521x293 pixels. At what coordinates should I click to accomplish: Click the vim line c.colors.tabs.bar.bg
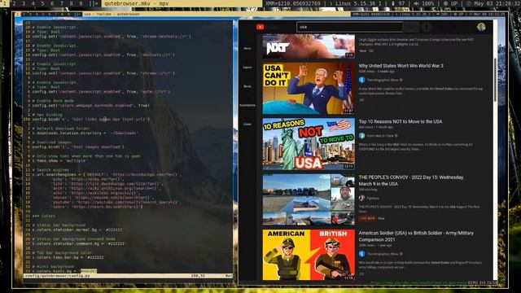(x=68, y=257)
